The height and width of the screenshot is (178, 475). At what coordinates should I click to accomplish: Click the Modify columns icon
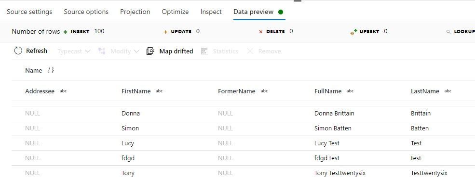pos(102,51)
